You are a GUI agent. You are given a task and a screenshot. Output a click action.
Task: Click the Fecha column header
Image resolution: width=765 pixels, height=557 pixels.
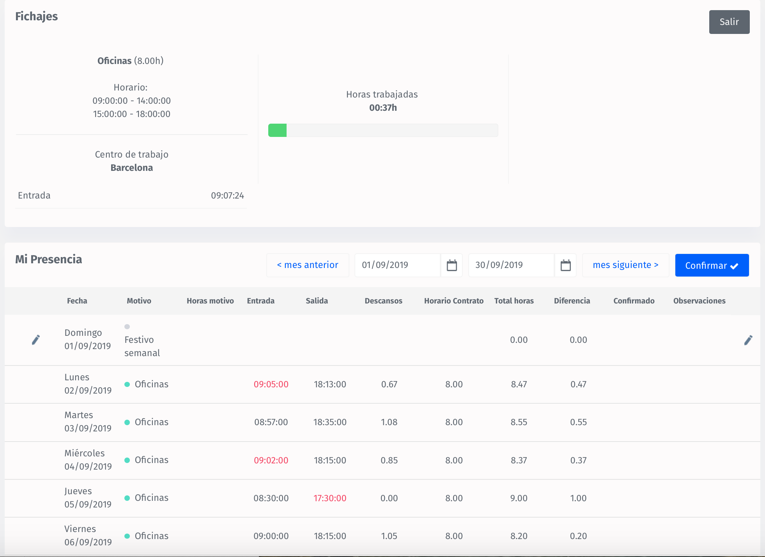click(77, 301)
